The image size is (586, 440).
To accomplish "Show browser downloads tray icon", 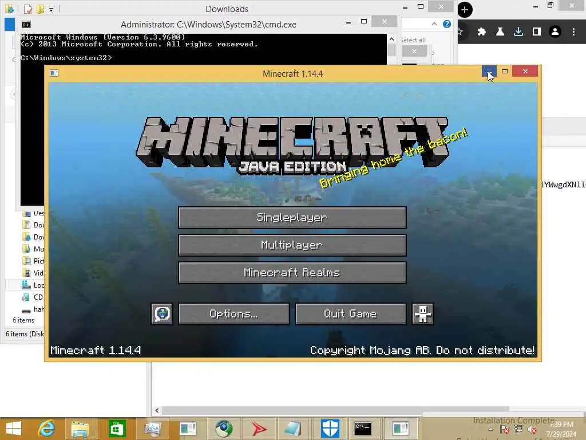I will pyautogui.click(x=518, y=32).
